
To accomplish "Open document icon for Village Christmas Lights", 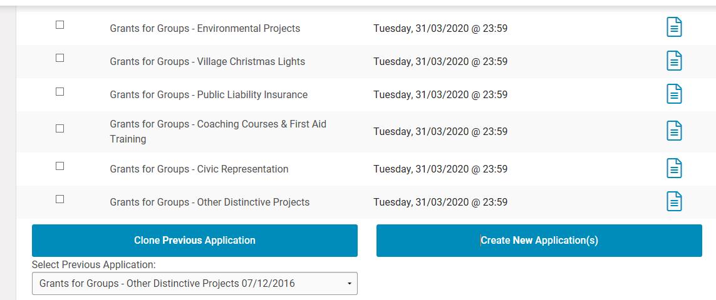I will point(674,61).
